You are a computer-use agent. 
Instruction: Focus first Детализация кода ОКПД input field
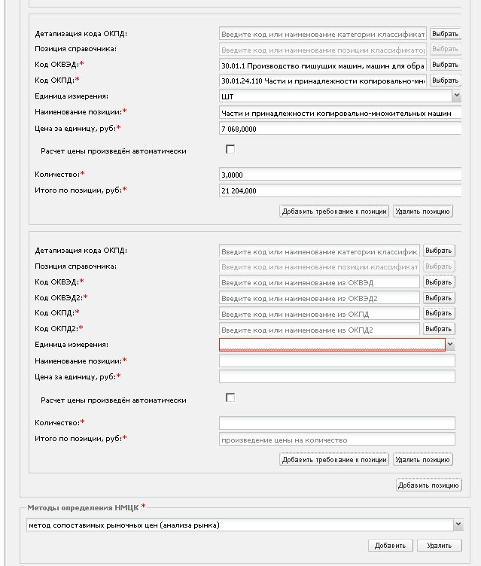[x=323, y=34]
